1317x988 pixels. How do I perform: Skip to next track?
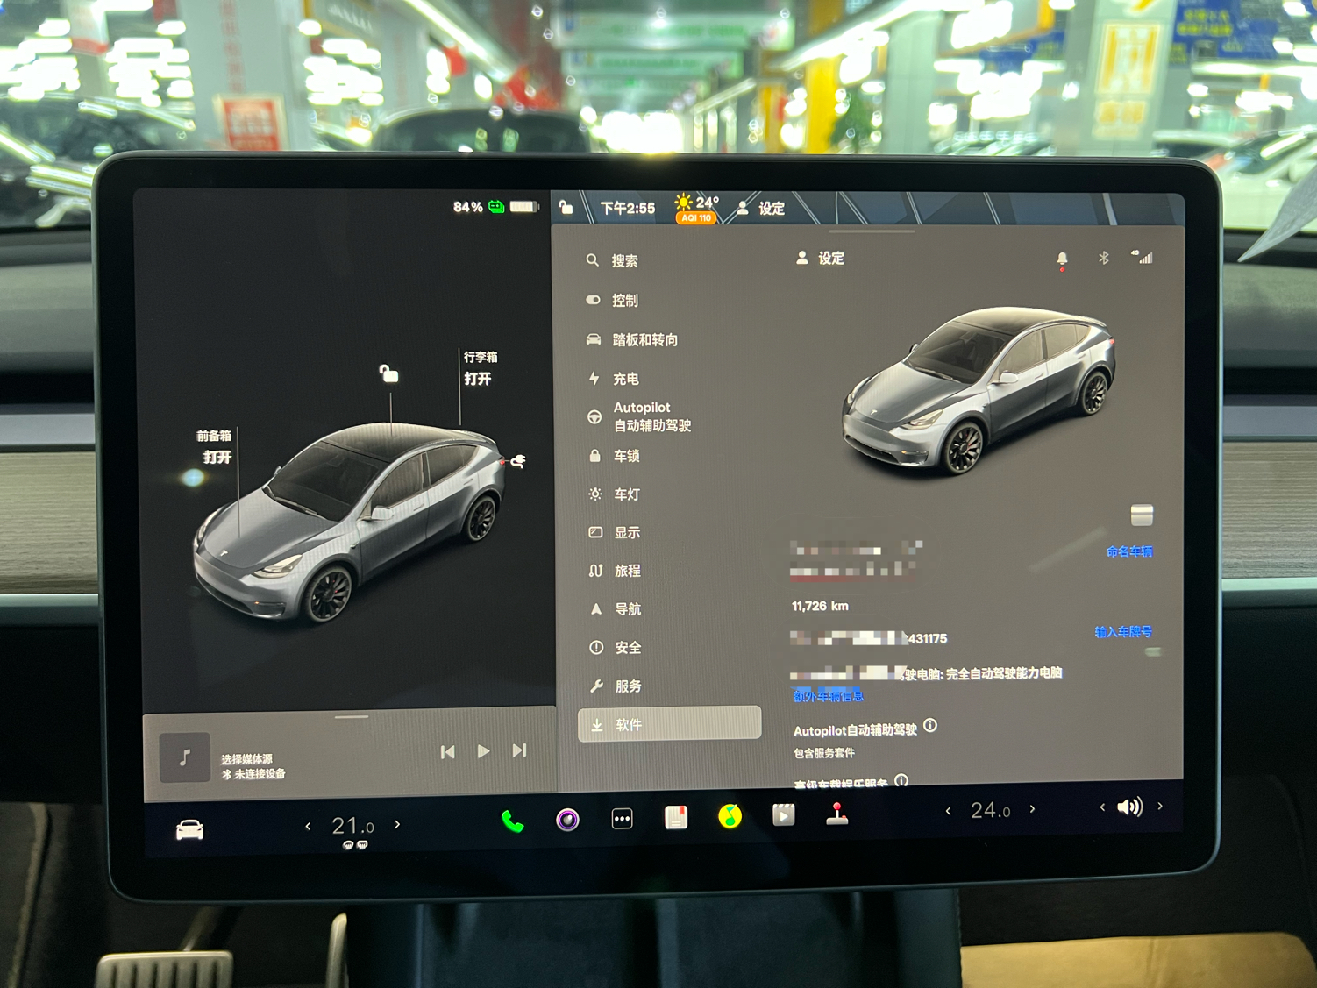click(x=519, y=750)
